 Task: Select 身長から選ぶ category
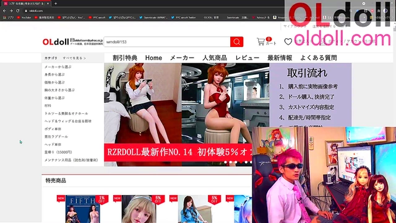pos(54,74)
